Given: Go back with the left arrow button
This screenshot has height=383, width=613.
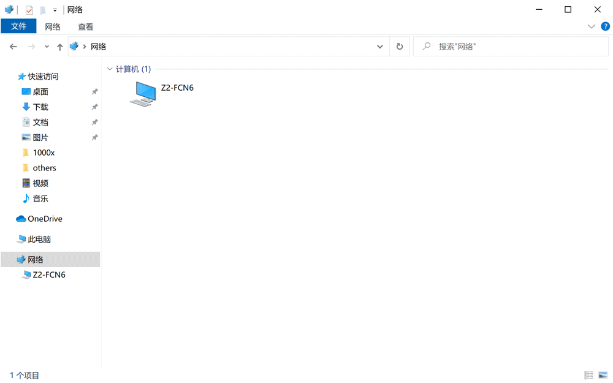Looking at the screenshot, I should 13,47.
